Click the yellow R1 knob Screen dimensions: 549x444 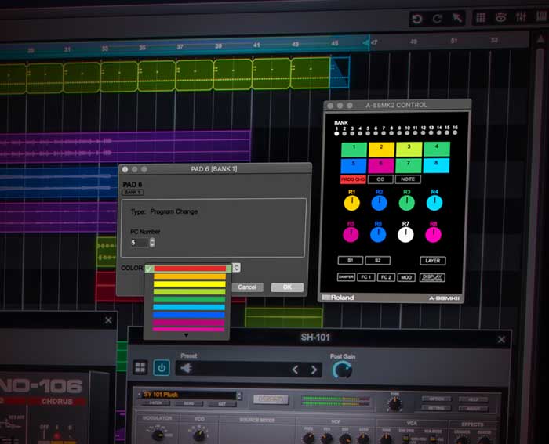pyautogui.click(x=351, y=203)
